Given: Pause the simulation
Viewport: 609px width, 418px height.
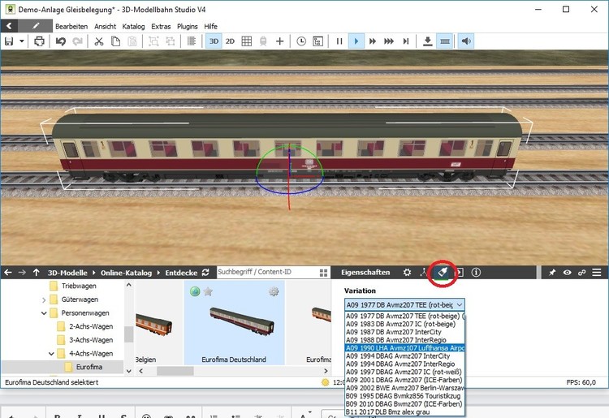Looking at the screenshot, I should [339, 41].
